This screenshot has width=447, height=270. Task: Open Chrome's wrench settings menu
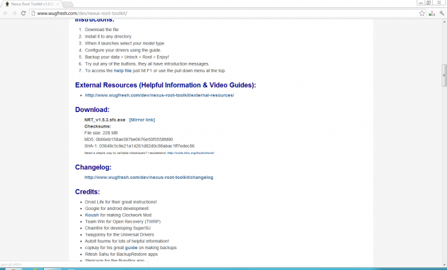[442, 13]
